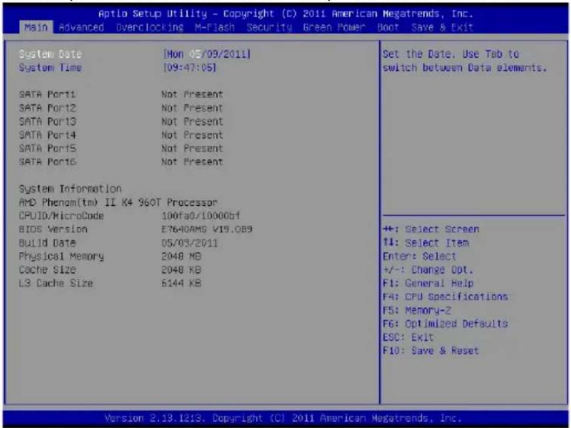The width and height of the screenshot is (571, 428).
Task: Click the +/-: Change Opt. hint
Action: [x=428, y=270]
